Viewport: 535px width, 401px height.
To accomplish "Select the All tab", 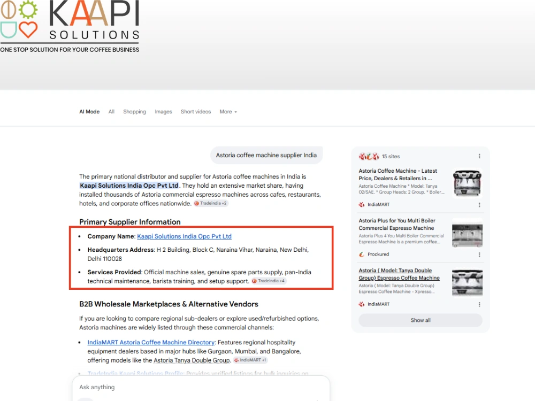I will 111,112.
